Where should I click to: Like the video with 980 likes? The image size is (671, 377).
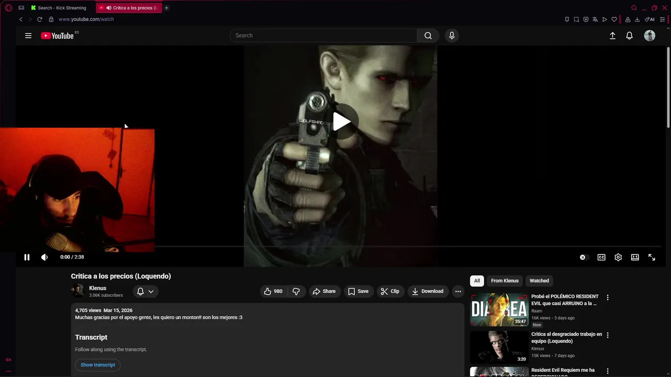(x=273, y=291)
